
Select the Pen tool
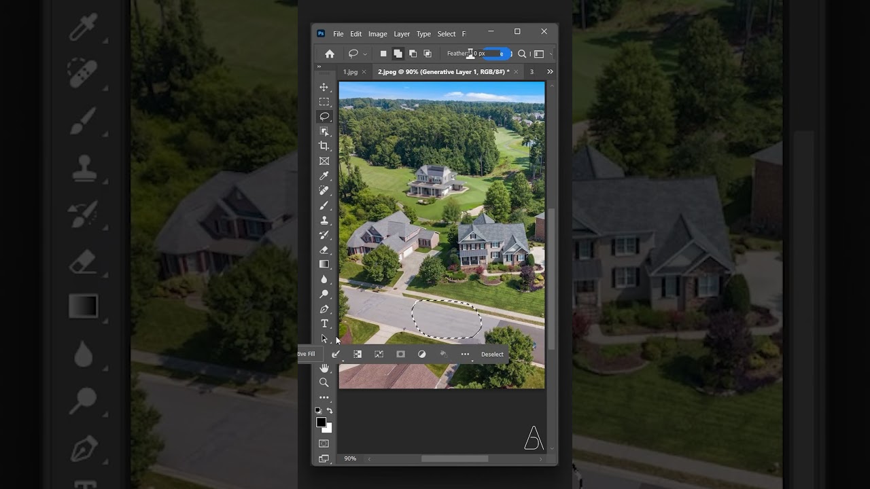click(x=324, y=309)
